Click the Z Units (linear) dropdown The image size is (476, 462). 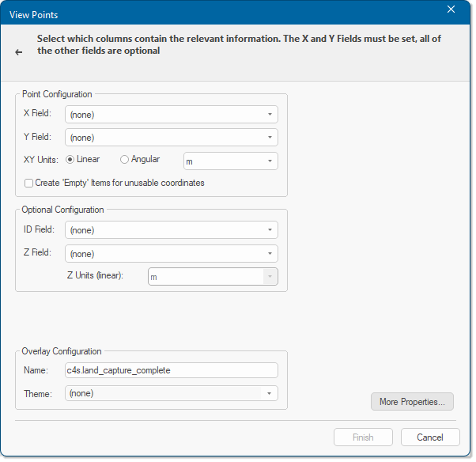[x=213, y=276]
